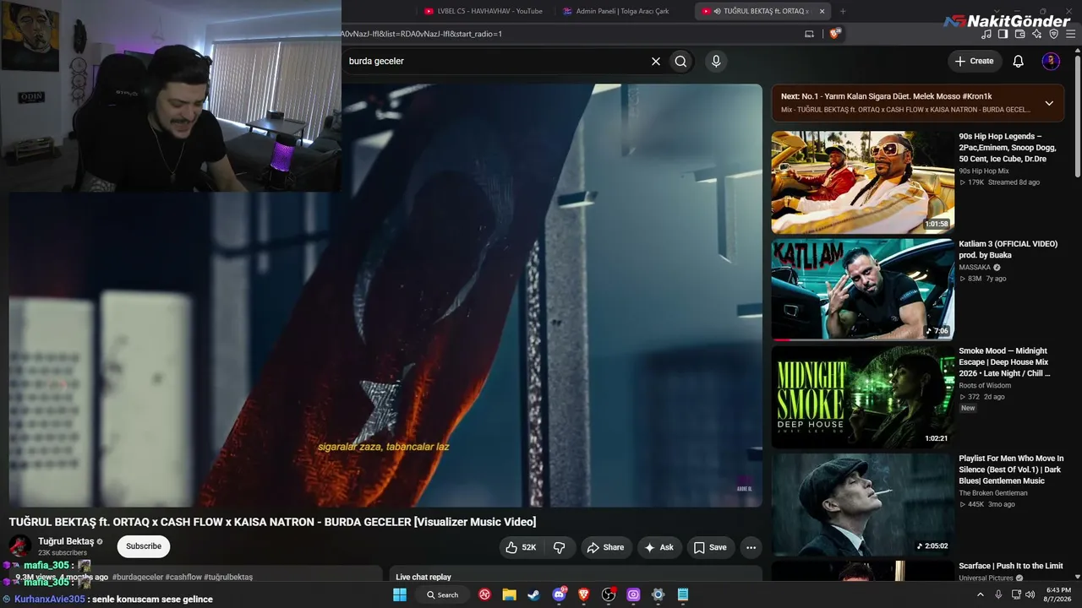Focus the YouTube search field
Image resolution: width=1082 pixels, height=608 pixels.
495,61
